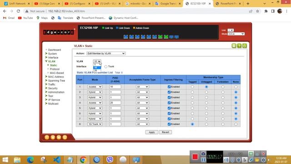
Task: Select the Trunk interface radio button
Action: (x=106, y=67)
